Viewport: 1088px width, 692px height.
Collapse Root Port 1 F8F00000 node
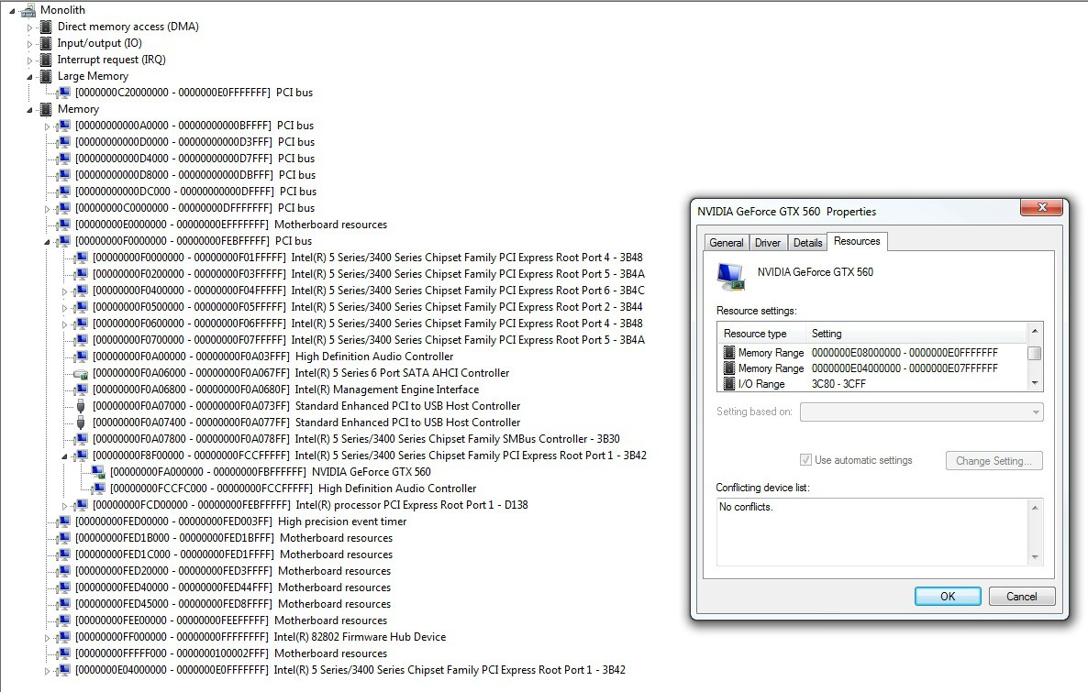(64, 457)
